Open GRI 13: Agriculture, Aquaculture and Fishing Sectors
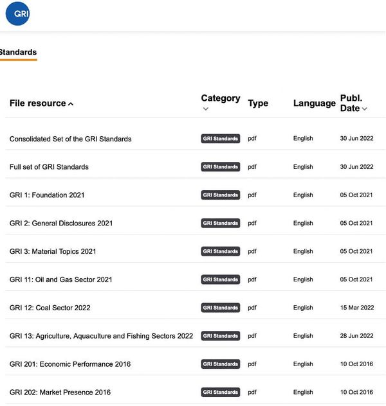The width and height of the screenshot is (386, 406). [x=101, y=336]
